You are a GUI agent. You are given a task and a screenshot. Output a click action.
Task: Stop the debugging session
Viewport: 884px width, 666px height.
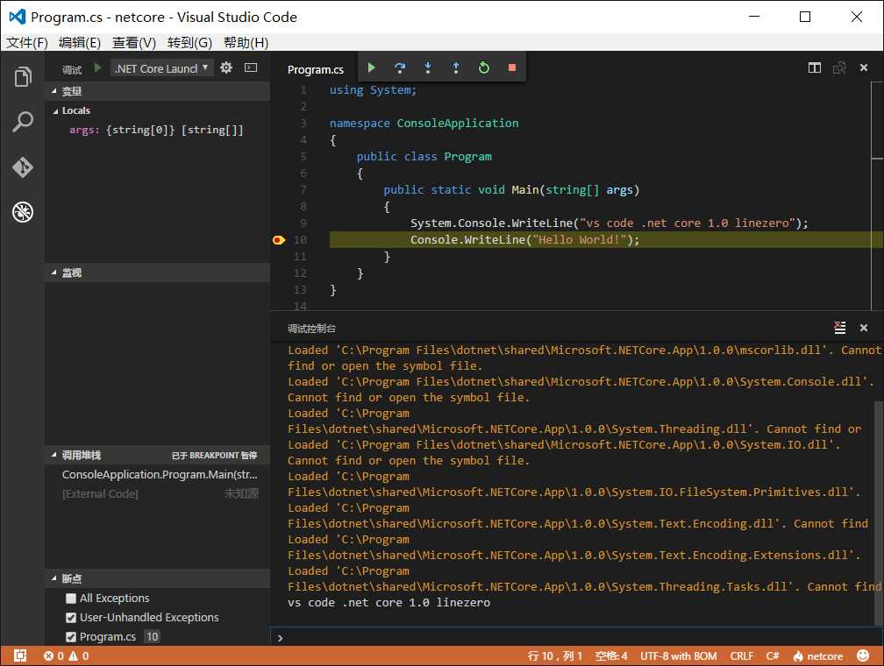[511, 67]
